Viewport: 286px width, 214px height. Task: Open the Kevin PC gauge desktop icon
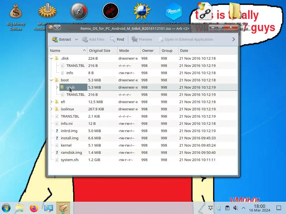(79, 11)
